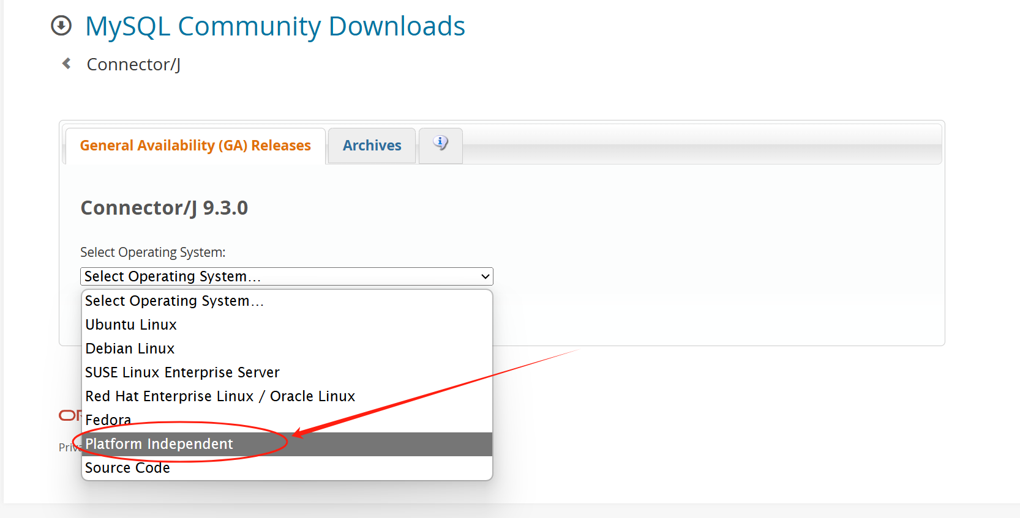The height and width of the screenshot is (518, 1020).
Task: Click the download circle icon beside the title
Action: 61,26
